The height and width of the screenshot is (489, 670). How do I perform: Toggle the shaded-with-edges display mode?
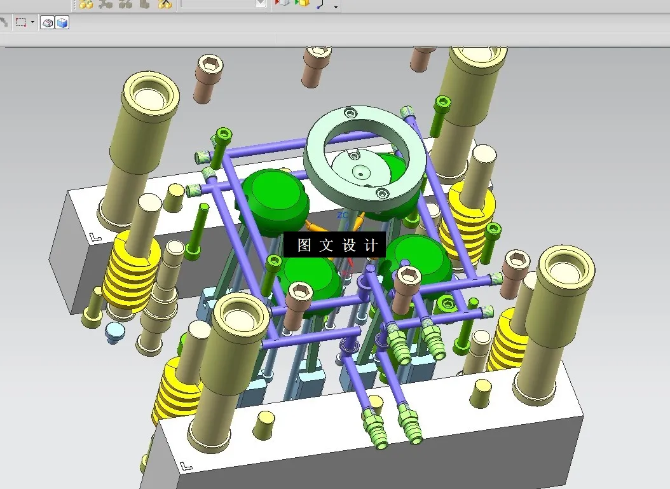coord(48,22)
